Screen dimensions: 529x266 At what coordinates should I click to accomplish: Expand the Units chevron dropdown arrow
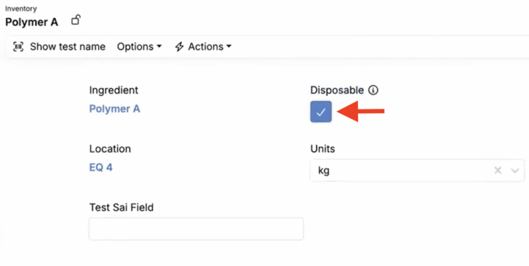point(515,170)
